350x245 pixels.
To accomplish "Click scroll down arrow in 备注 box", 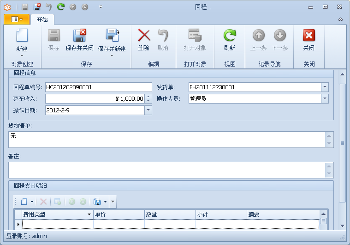I will (x=329, y=174).
